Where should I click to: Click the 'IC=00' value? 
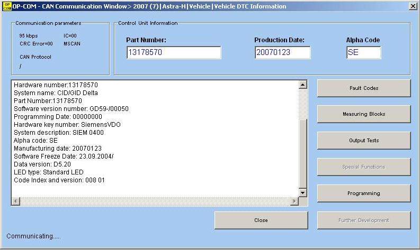coord(70,36)
